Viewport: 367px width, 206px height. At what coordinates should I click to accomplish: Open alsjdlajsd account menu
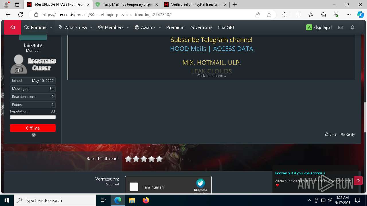pos(319,27)
